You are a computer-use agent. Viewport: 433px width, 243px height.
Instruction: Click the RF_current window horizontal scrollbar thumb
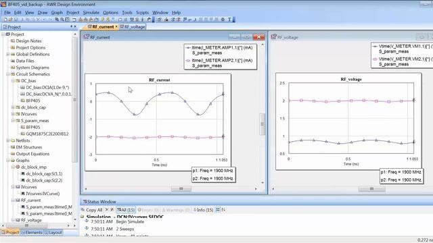coord(181,189)
